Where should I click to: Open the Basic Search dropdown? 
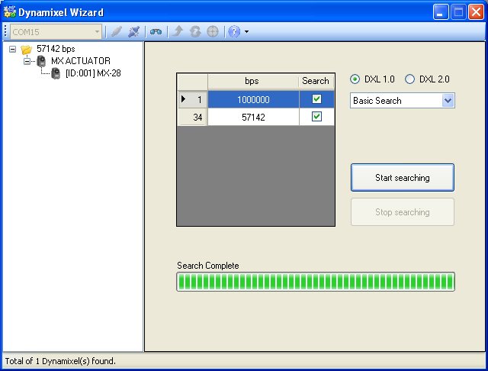click(x=448, y=101)
